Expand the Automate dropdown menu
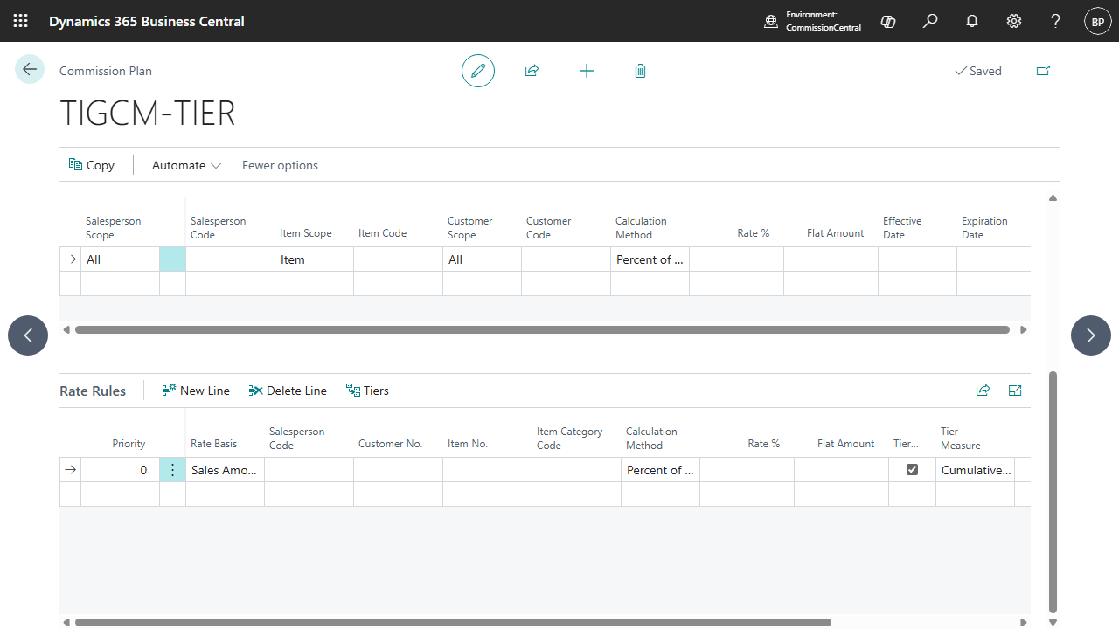This screenshot has height=629, width=1119. coord(186,165)
